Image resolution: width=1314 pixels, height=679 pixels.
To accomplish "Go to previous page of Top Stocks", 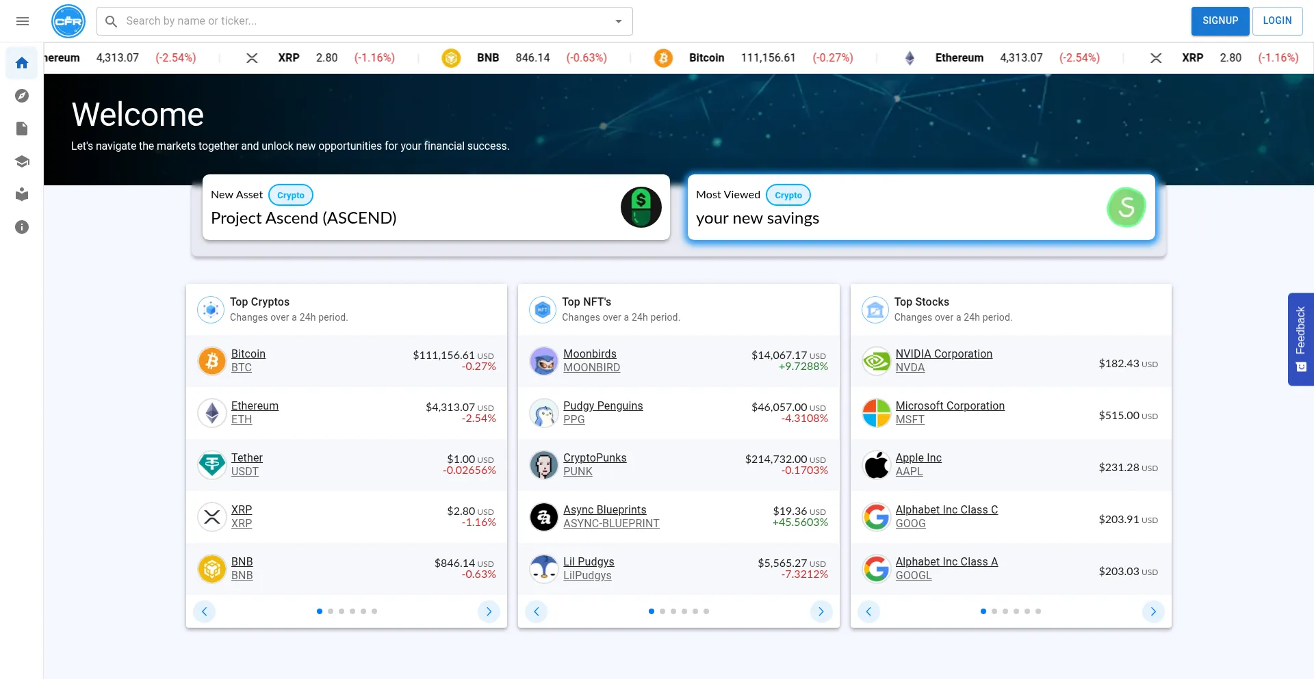I will [868, 611].
